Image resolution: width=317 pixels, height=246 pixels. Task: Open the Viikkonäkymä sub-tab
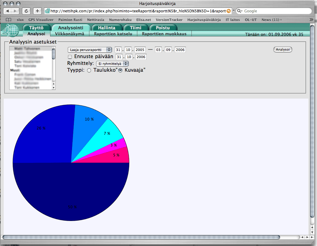click(70, 34)
